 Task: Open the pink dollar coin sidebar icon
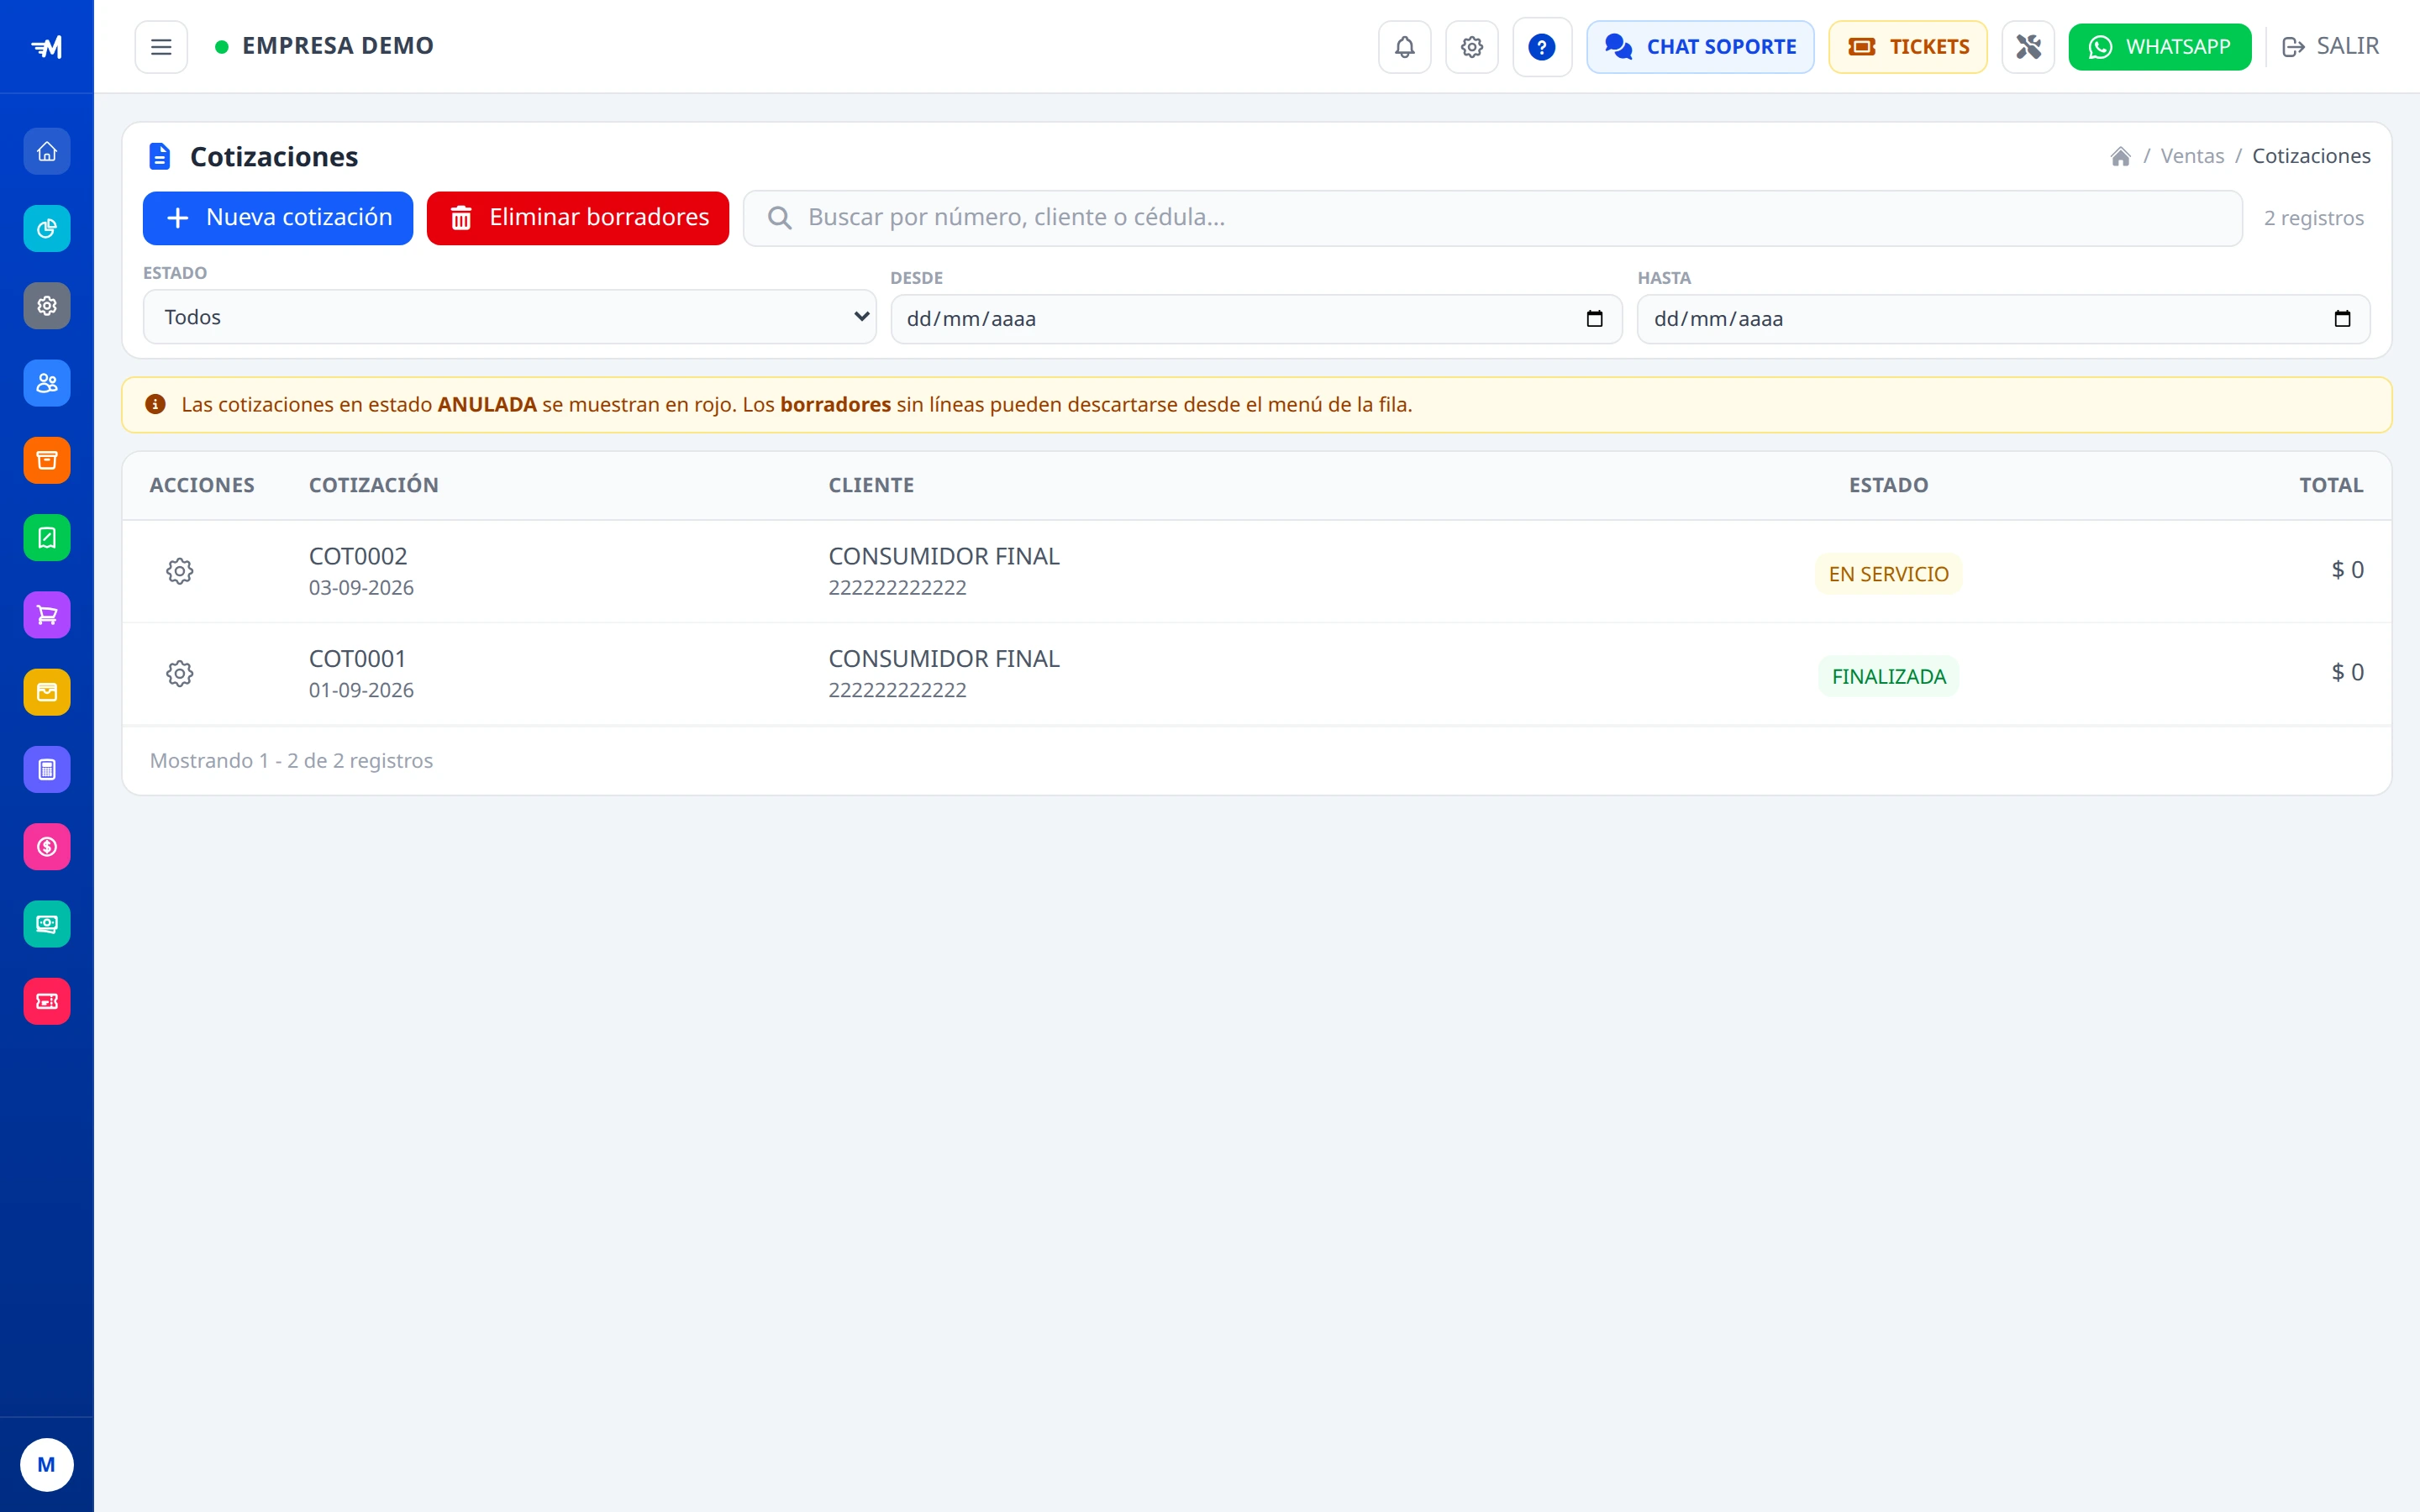coord(47,847)
